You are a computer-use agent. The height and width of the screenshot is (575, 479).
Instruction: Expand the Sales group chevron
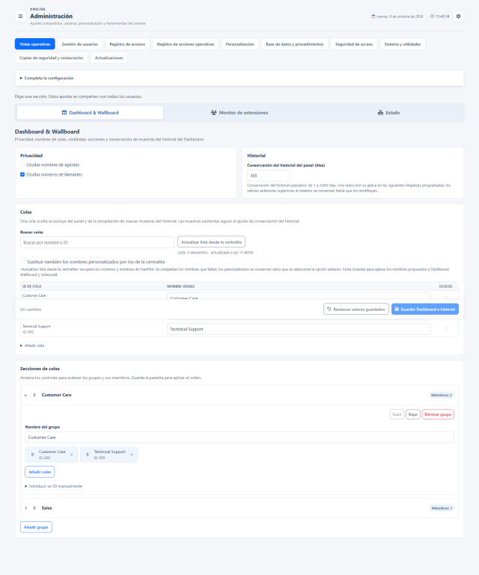[25, 508]
